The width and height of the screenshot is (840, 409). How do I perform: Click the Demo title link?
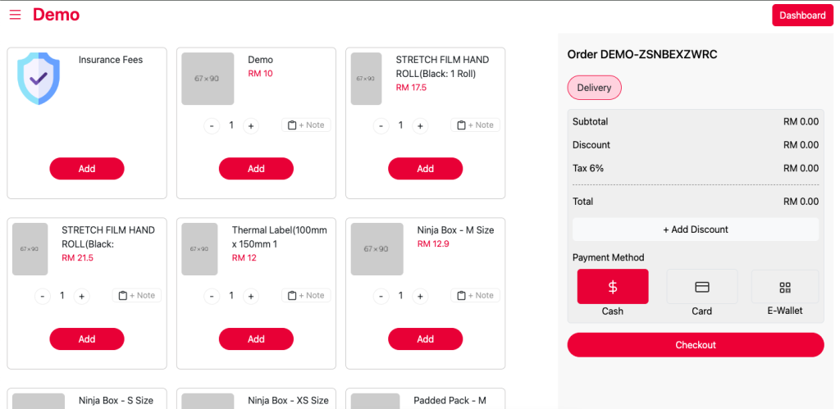pyautogui.click(x=57, y=15)
